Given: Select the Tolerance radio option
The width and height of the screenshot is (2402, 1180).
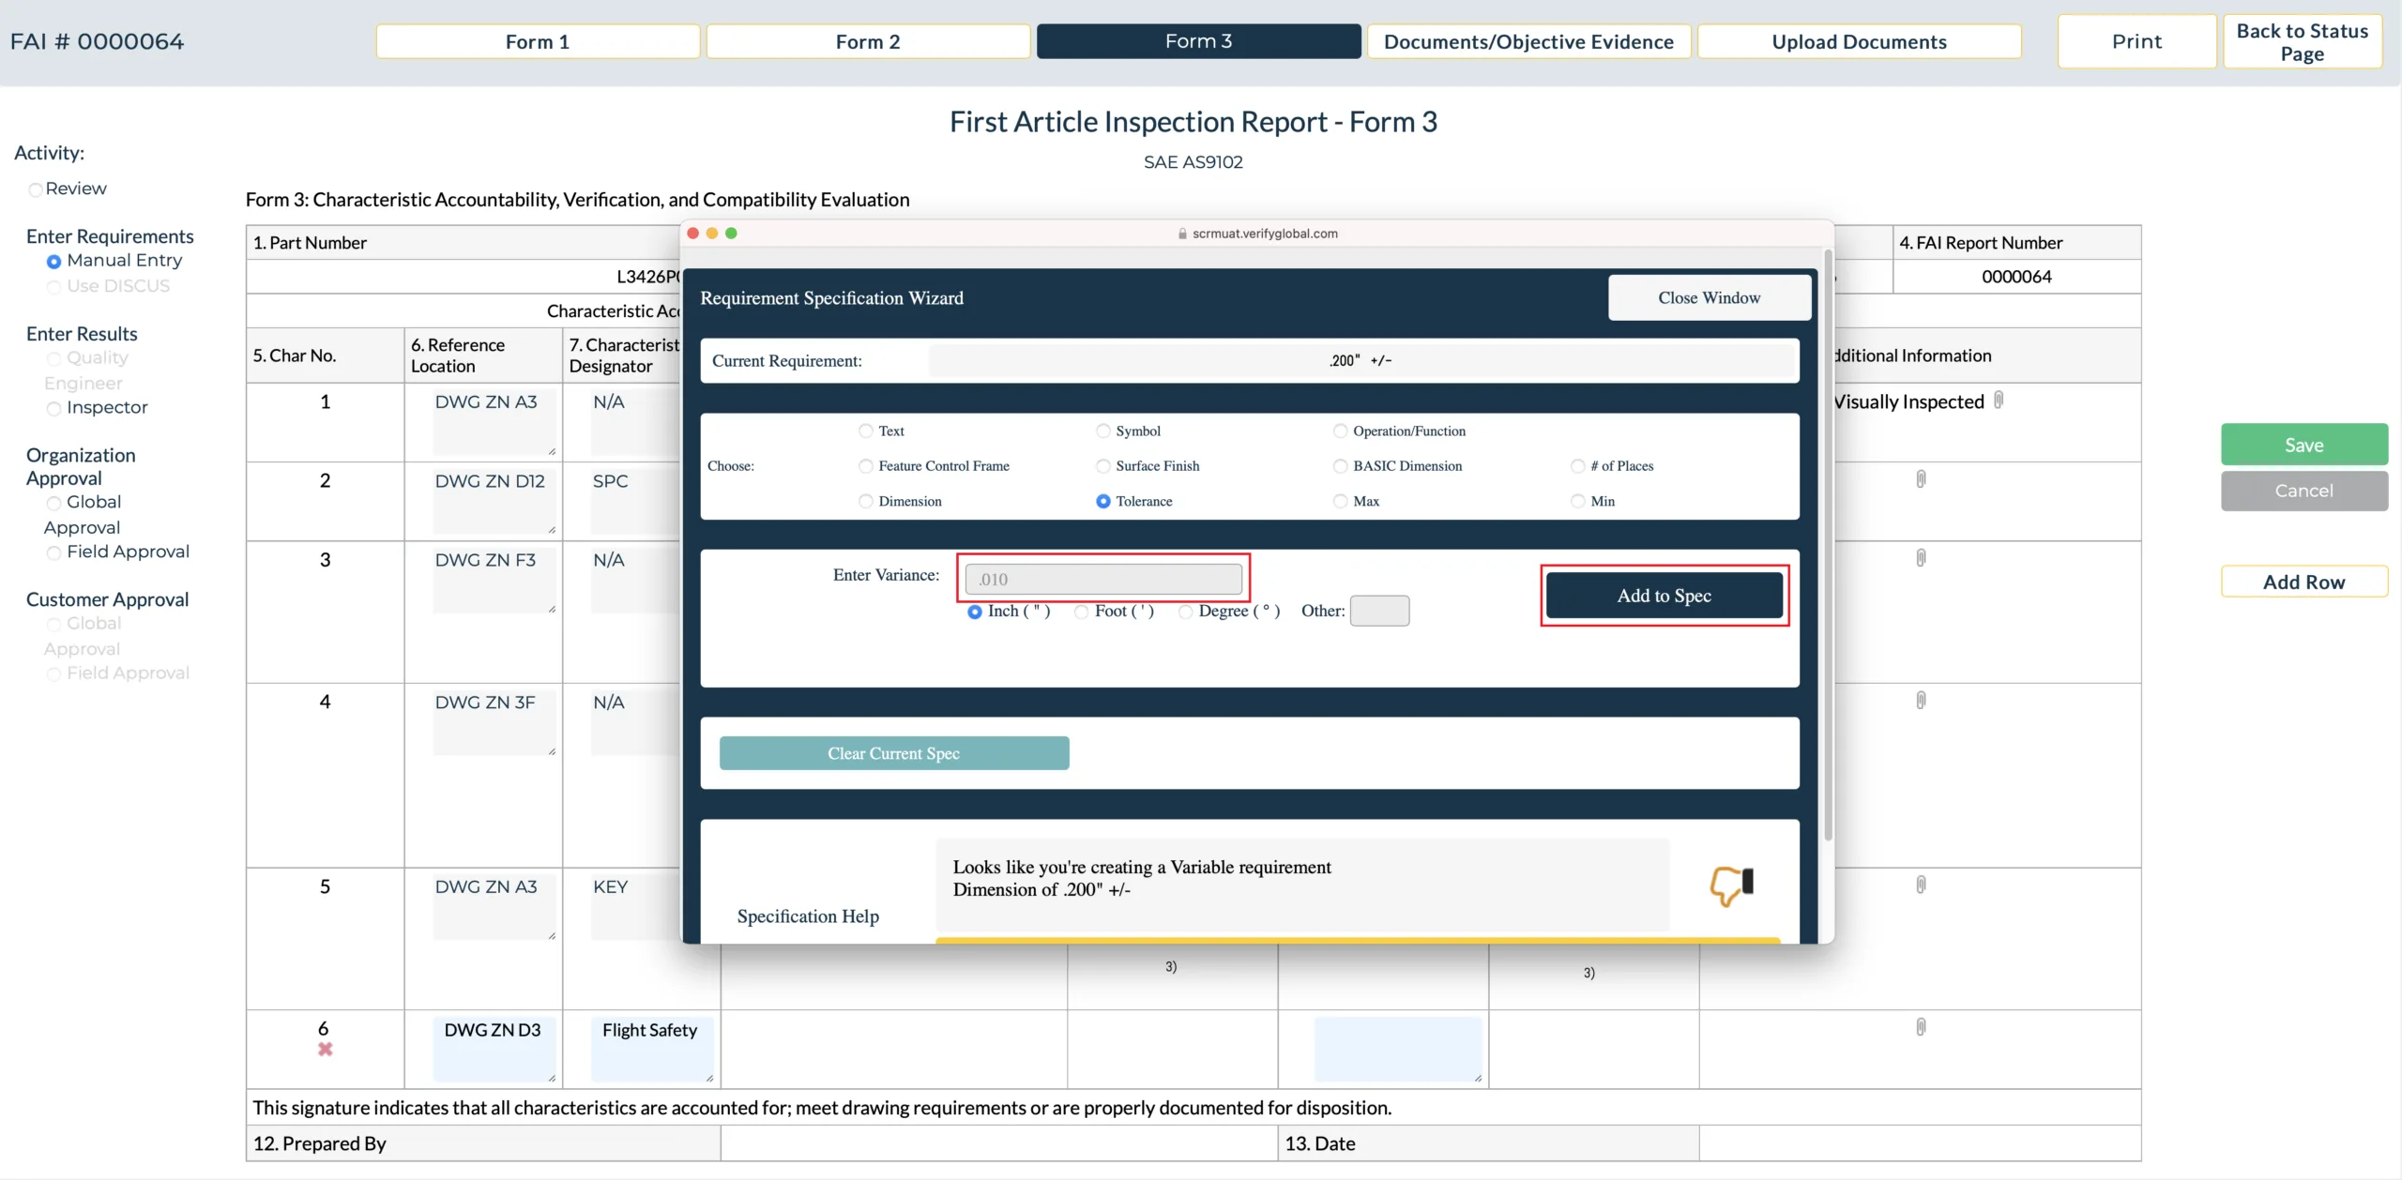Looking at the screenshot, I should [1103, 502].
